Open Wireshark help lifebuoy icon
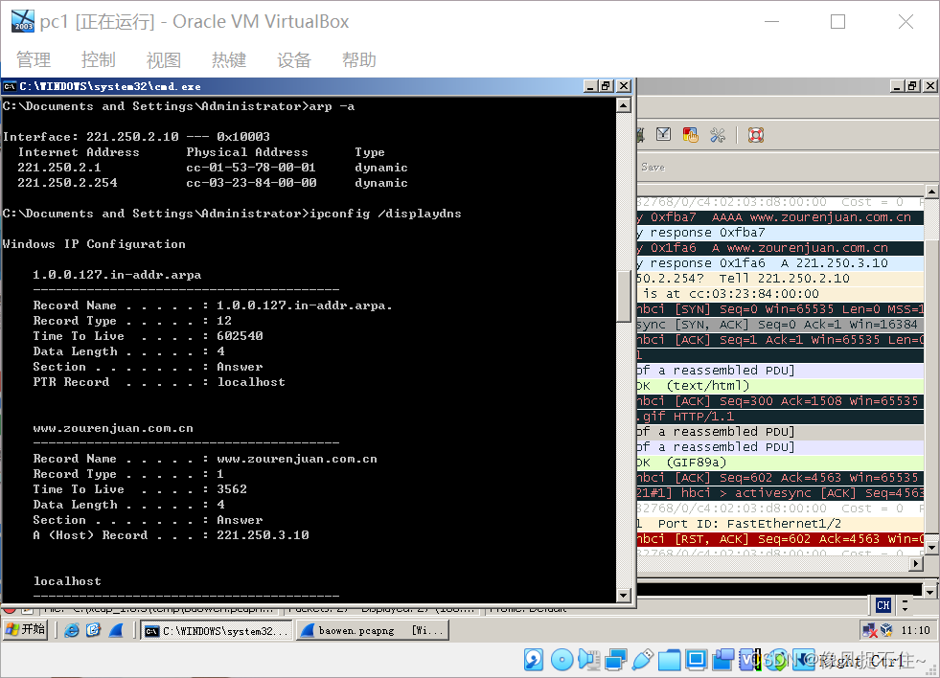 pos(756,135)
